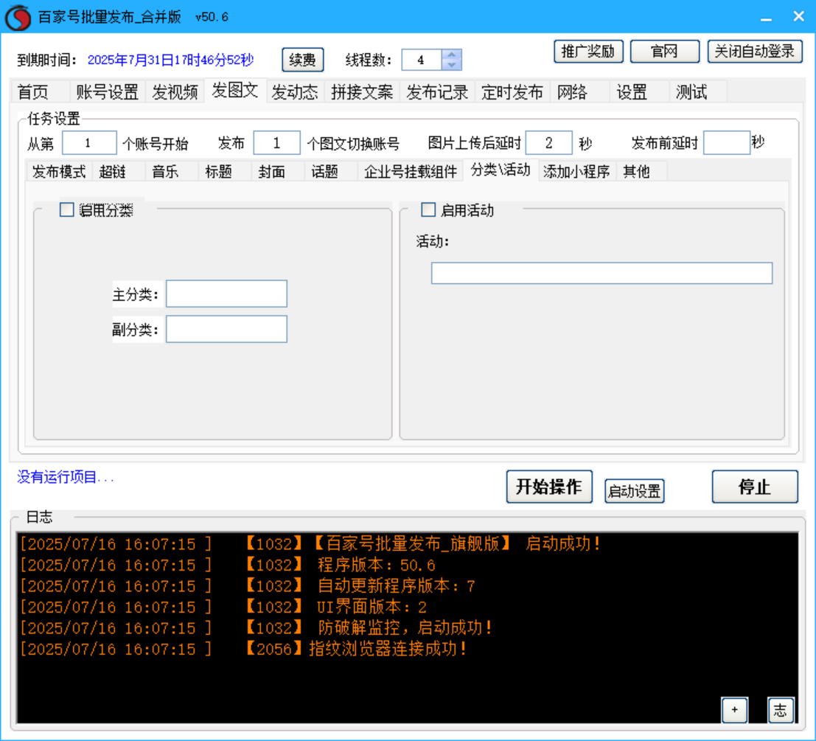Select 分类\活动 sub-tab

501,170
